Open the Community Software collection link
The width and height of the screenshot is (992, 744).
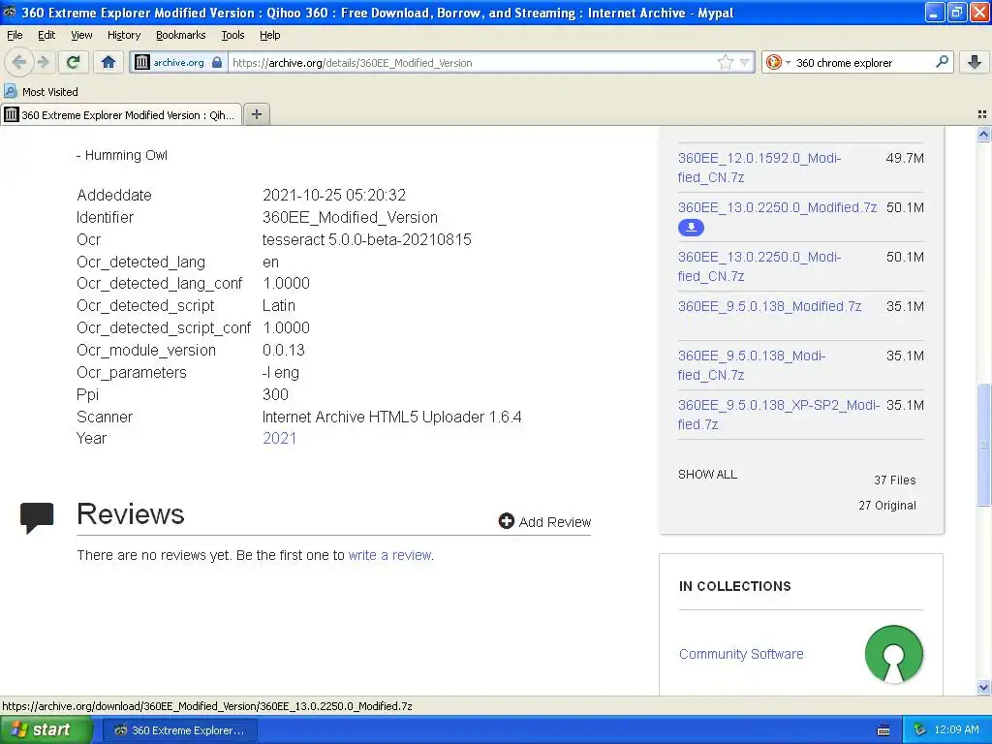741,654
